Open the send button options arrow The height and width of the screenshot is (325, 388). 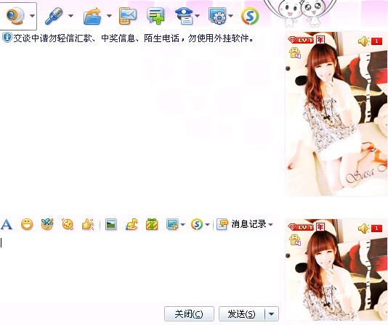272,314
